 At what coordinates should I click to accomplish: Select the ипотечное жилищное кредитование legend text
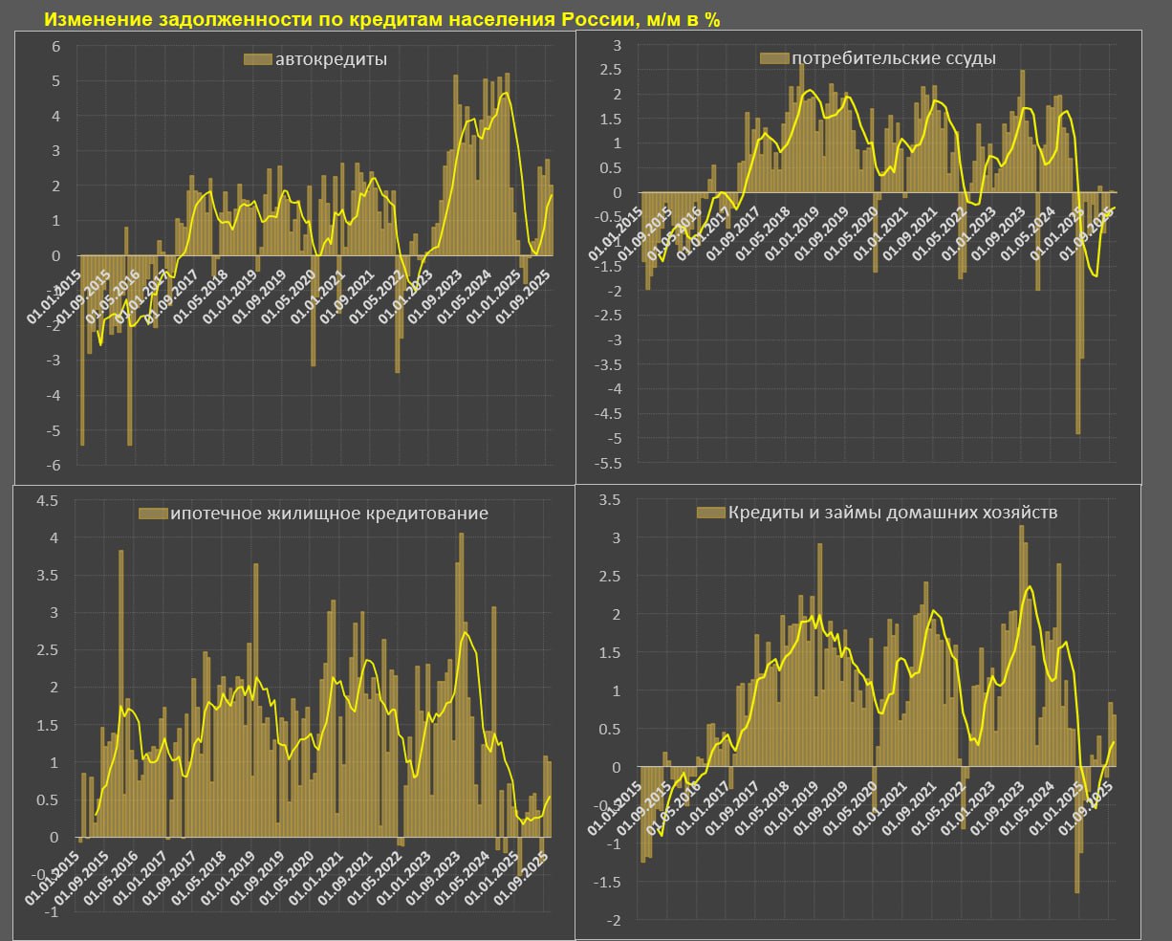pos(329,514)
